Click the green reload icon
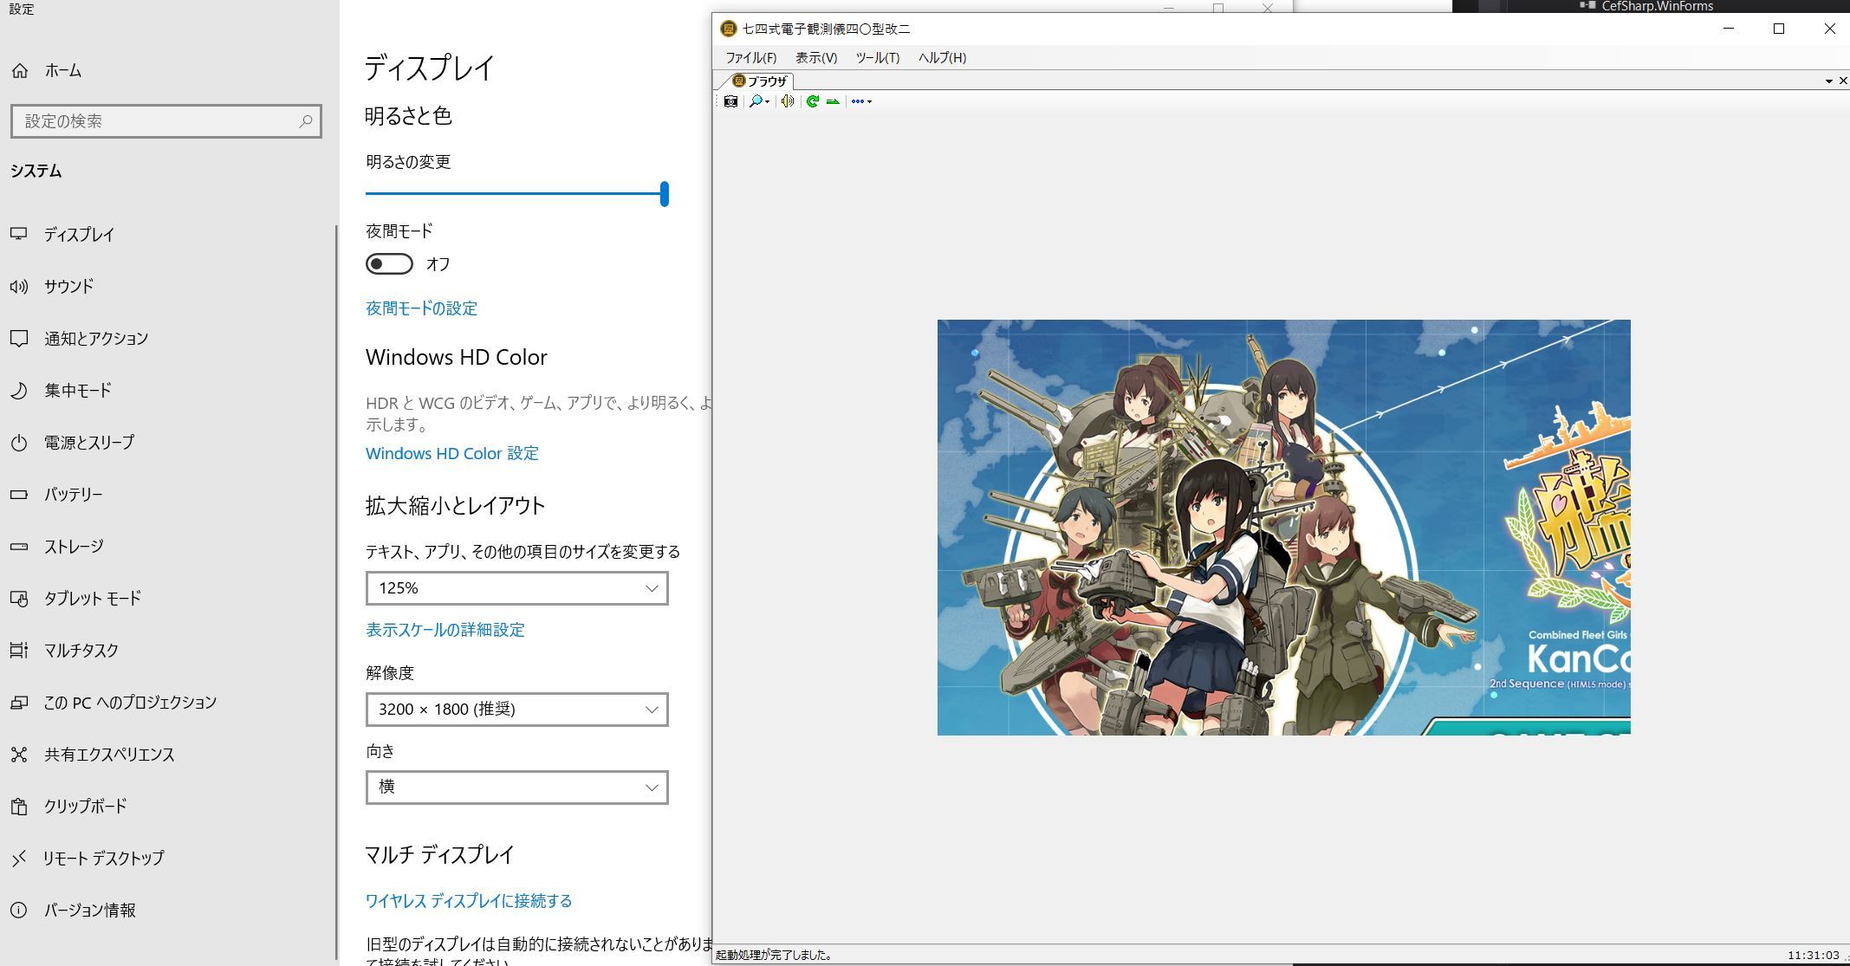This screenshot has height=966, width=1850. (x=812, y=101)
